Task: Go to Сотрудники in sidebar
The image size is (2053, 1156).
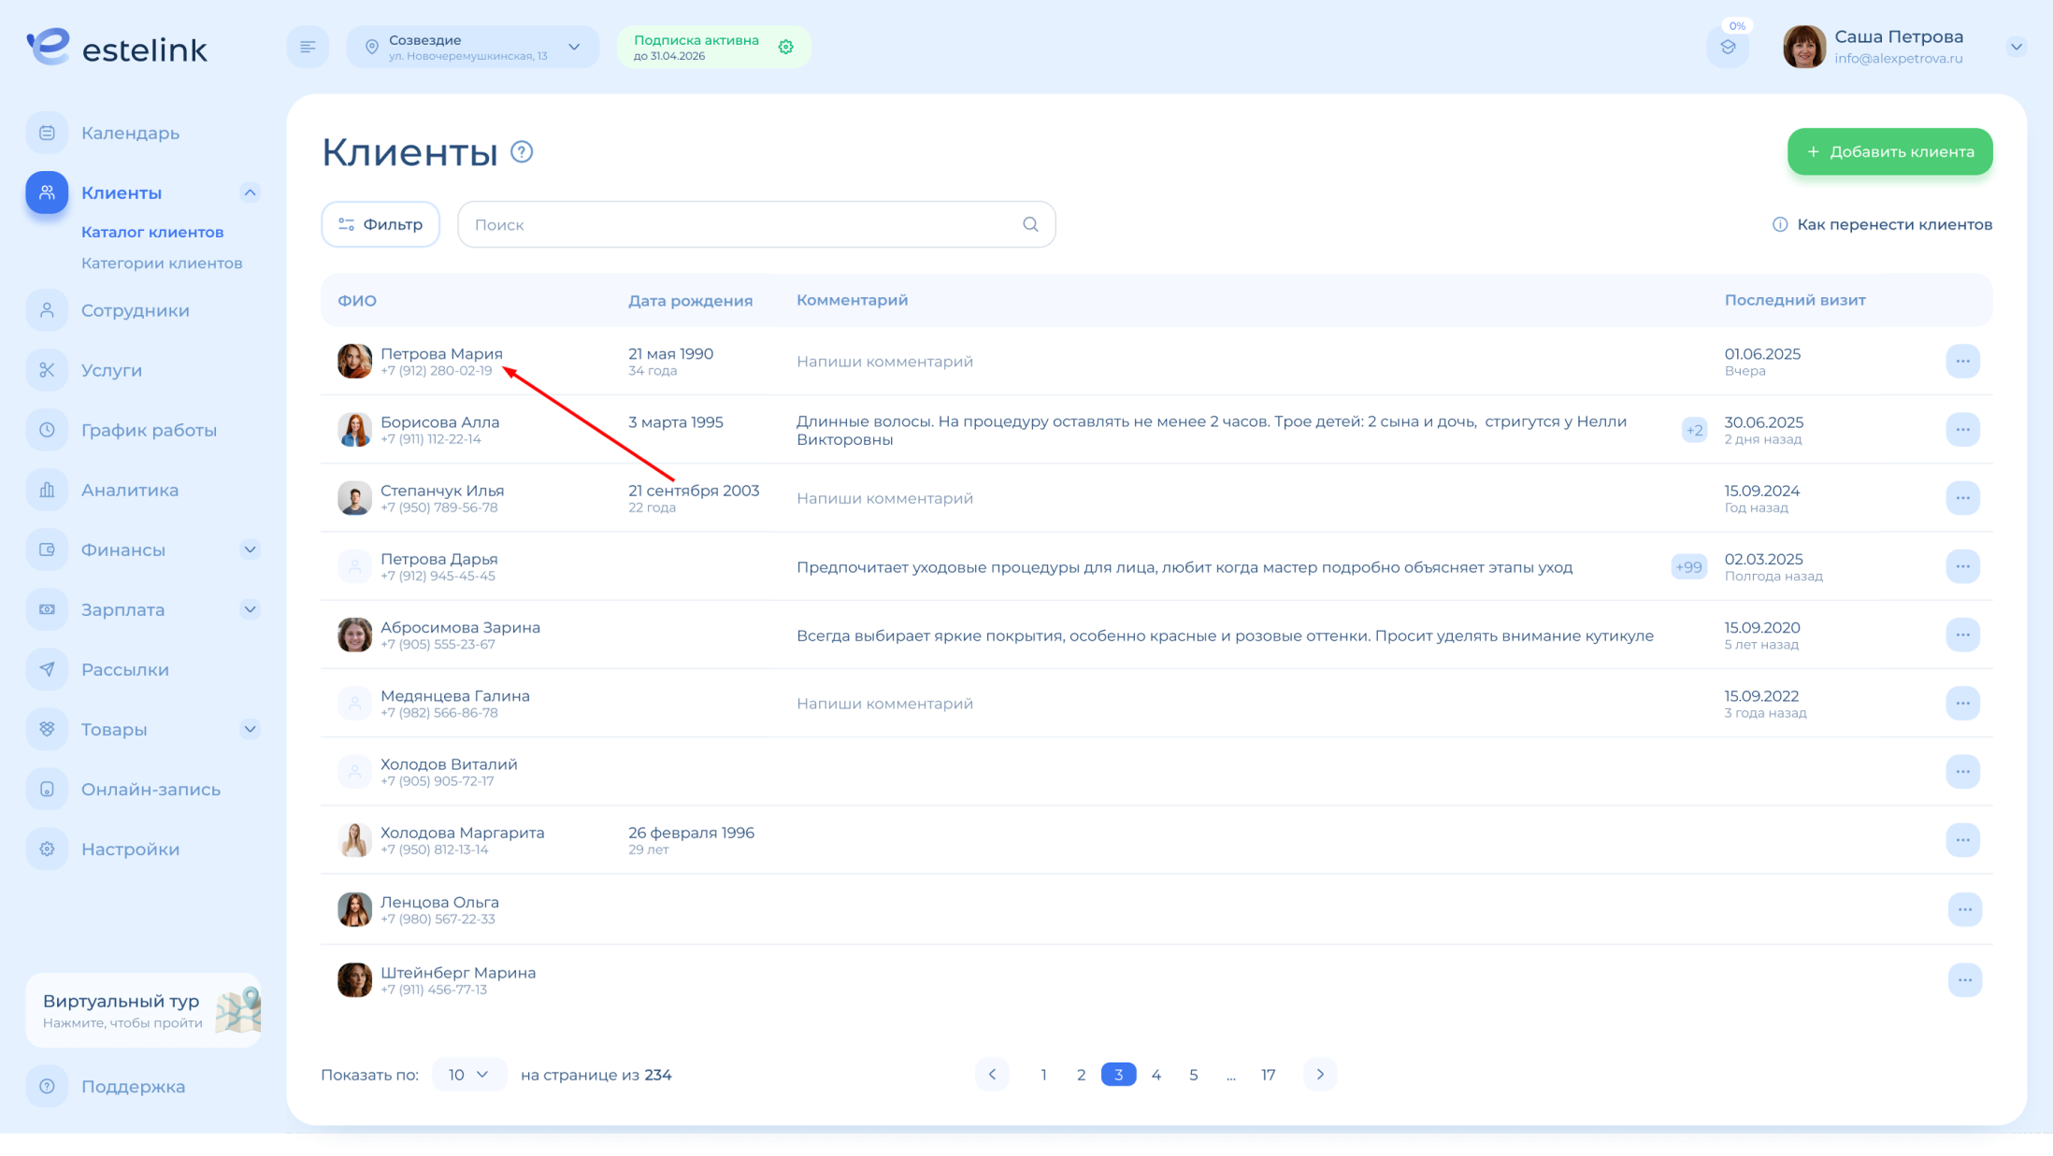Action: pos(135,310)
